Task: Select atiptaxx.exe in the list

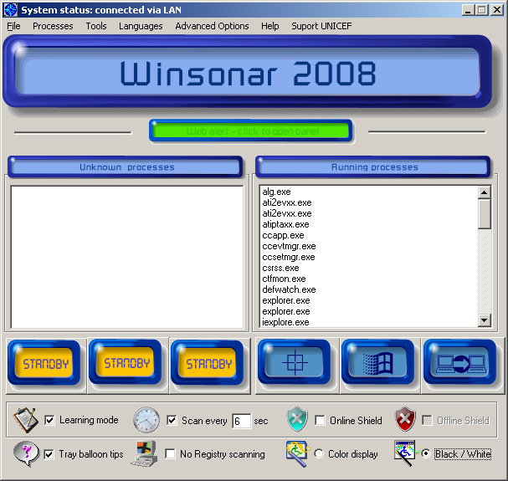Action: [x=285, y=224]
